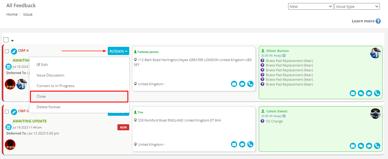This screenshot has height=159, width=388.
Task: Open single chat bubble icon for Oliver Burton
Action: coord(369,93)
